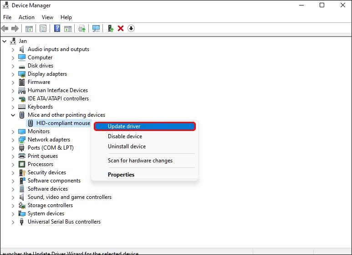Viewport: 352px width, 255px height.
Task: Click the show/hide console tree toolbar icon
Action: pos(29,28)
